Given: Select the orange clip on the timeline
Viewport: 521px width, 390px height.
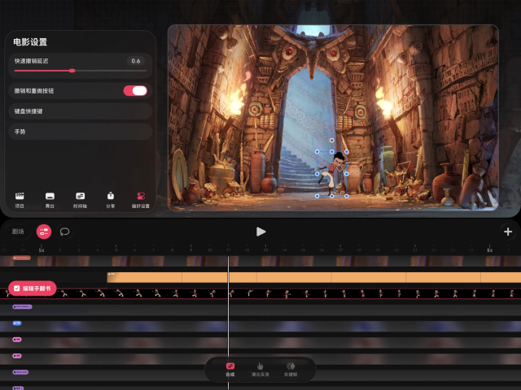Looking at the screenshot, I should click(x=314, y=278).
